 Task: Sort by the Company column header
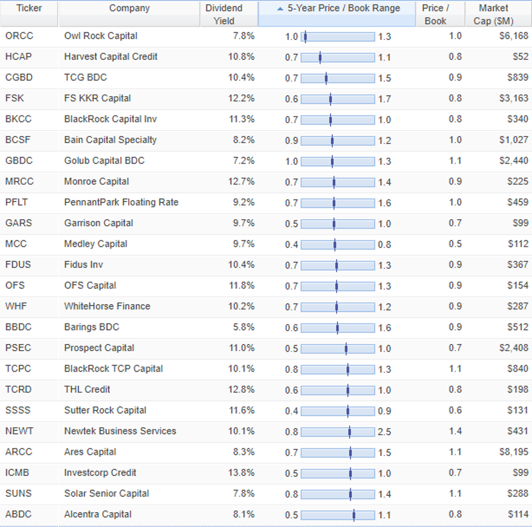129,14
